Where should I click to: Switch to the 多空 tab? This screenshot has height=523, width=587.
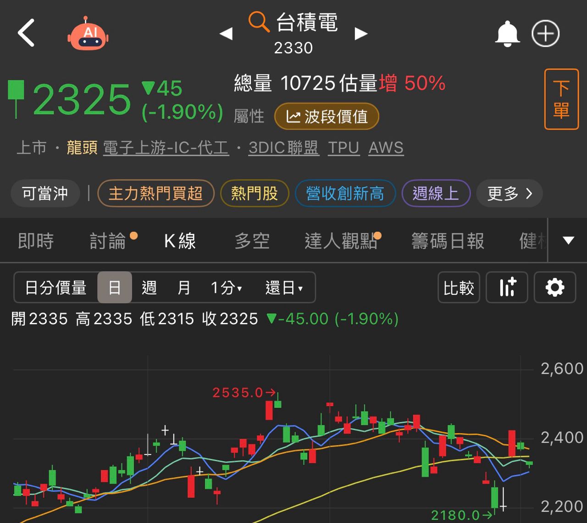pyautogui.click(x=252, y=241)
